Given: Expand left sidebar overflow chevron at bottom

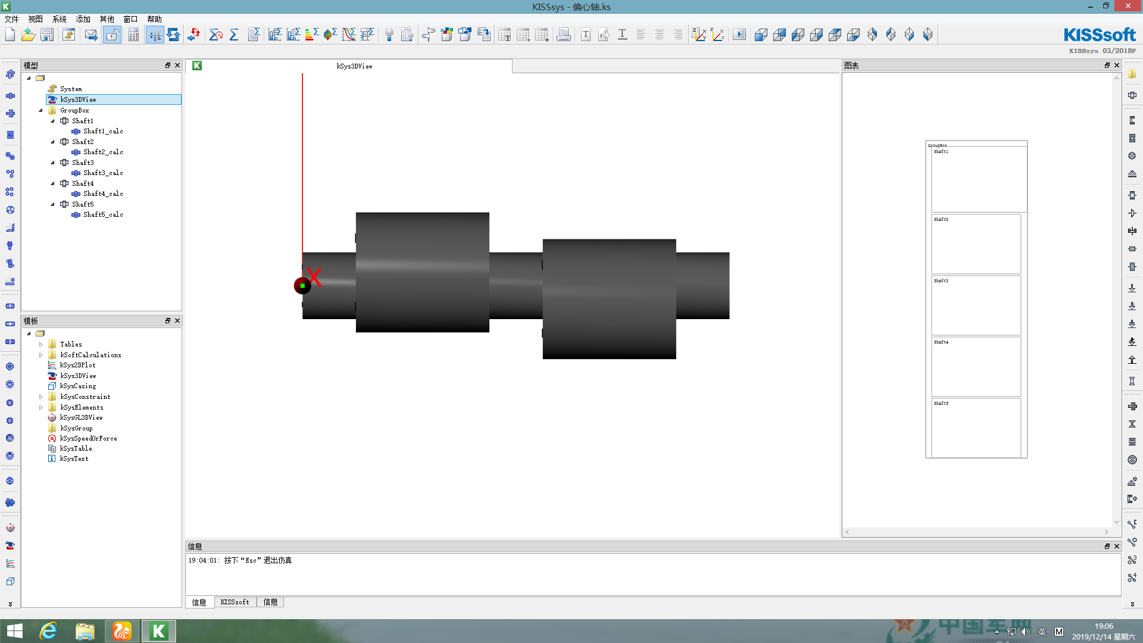Looking at the screenshot, I should (10, 604).
